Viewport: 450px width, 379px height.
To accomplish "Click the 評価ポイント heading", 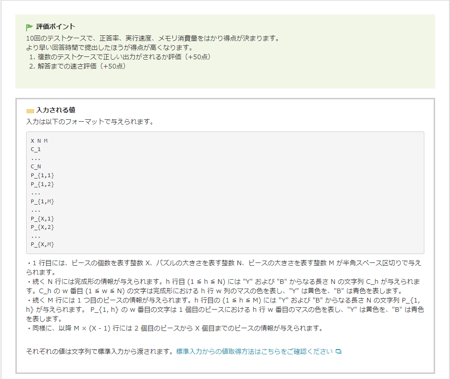I will click(x=55, y=27).
